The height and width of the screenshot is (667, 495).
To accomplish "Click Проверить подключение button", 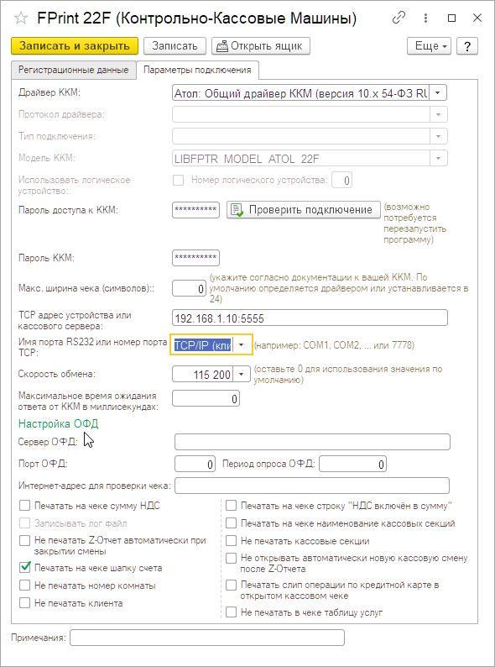I will [x=304, y=210].
